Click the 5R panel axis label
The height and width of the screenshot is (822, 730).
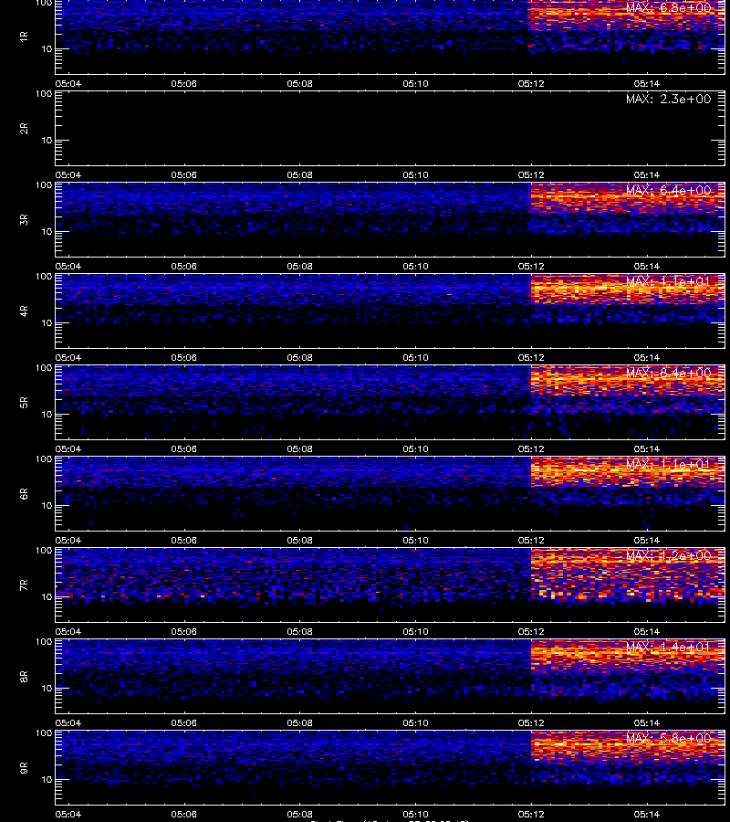pyautogui.click(x=24, y=402)
